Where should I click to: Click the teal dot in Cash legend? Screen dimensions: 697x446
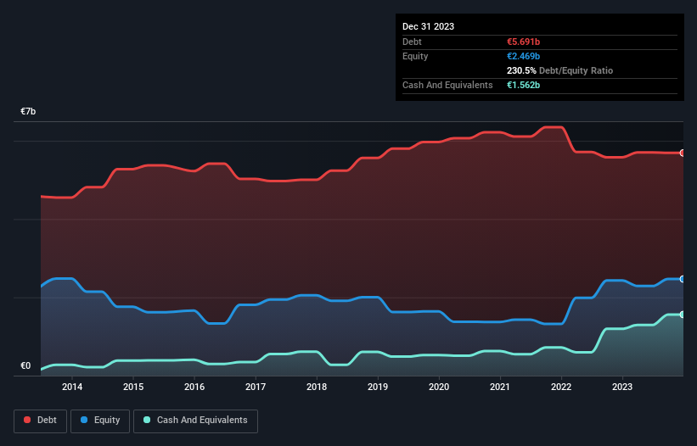coord(147,420)
